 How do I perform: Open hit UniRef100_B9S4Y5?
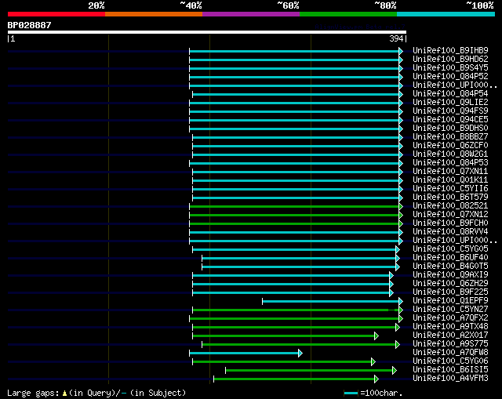click(450, 68)
